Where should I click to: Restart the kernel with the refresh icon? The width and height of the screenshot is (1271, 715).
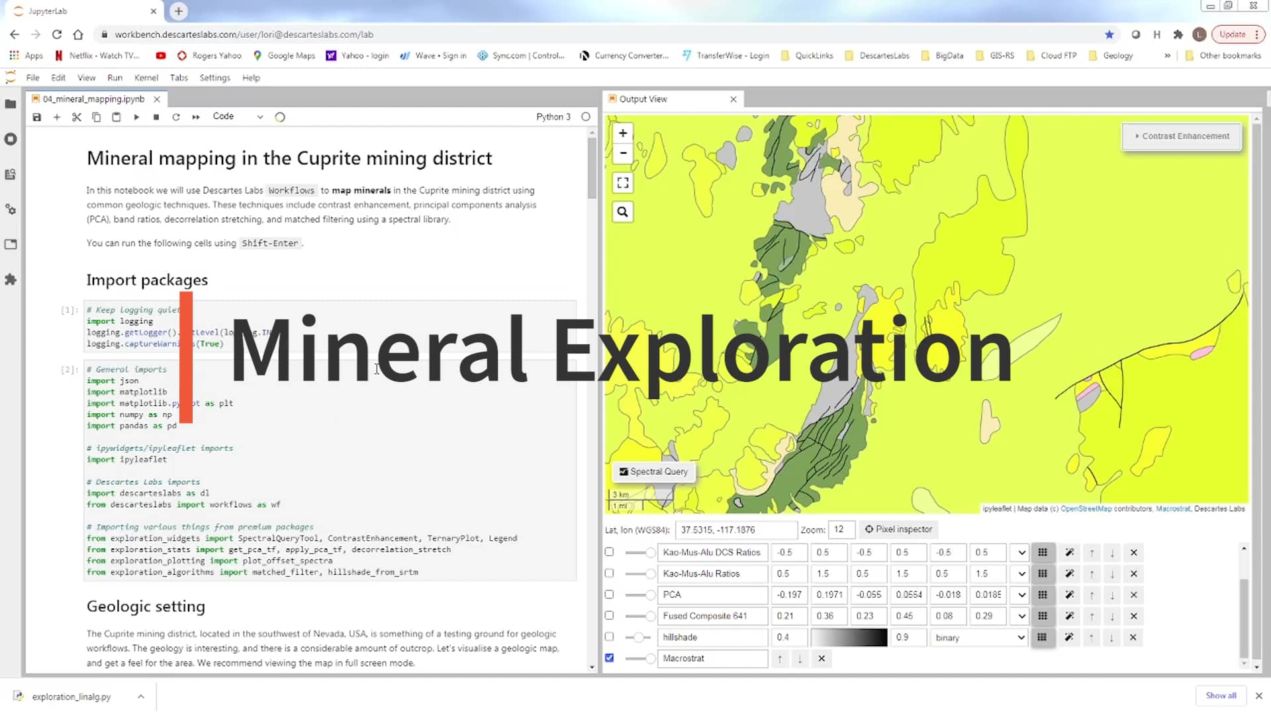coord(176,117)
